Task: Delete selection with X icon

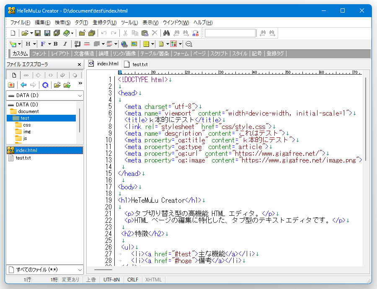Action: 155,33
